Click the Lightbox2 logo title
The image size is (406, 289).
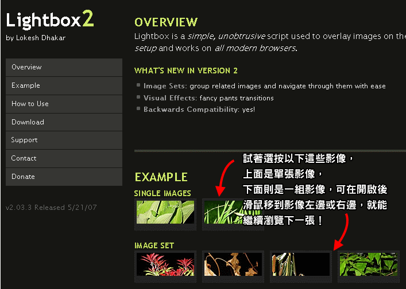50,19
